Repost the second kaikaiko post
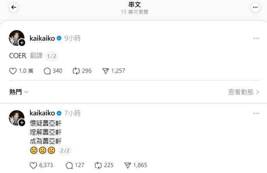267x173 pixels. click(98, 165)
